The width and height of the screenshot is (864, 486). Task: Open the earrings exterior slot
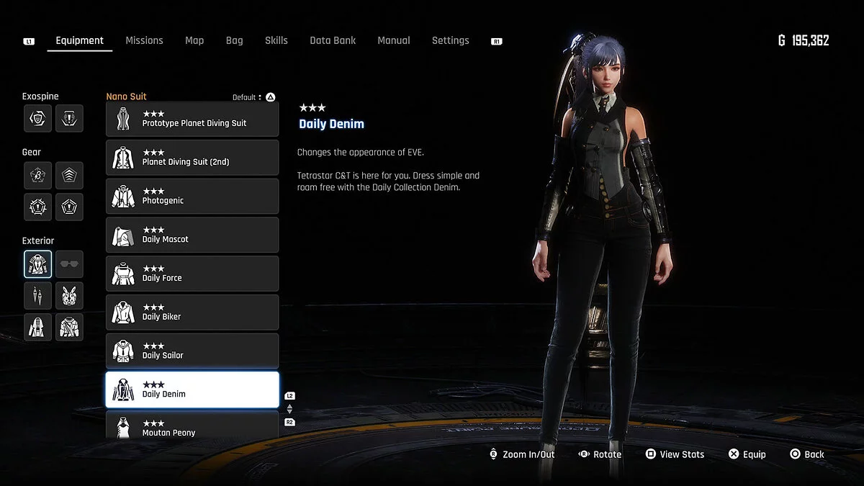tap(37, 296)
